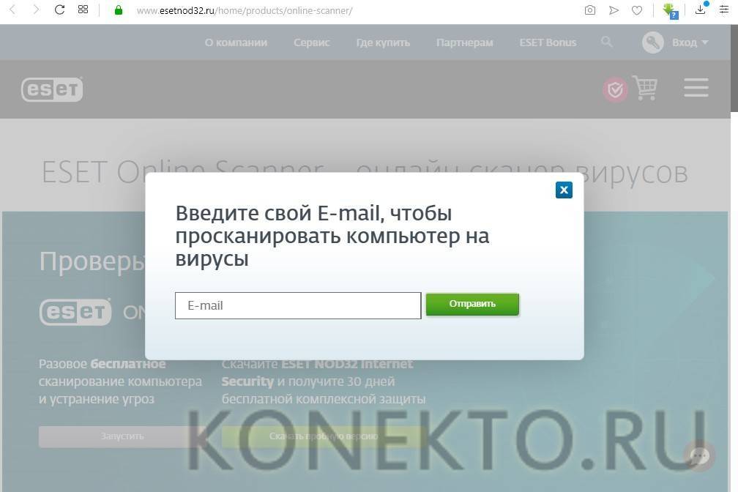Go back using the browser back arrow
Viewport: 738px width, 492px height.
12,10
